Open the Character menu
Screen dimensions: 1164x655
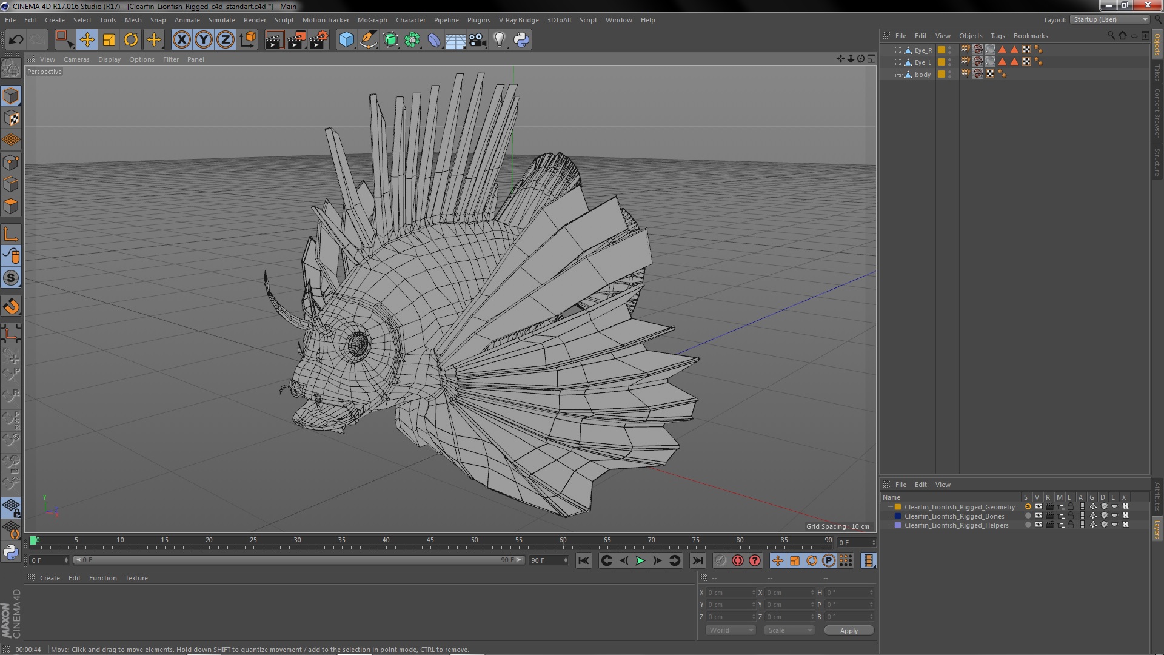click(x=410, y=20)
